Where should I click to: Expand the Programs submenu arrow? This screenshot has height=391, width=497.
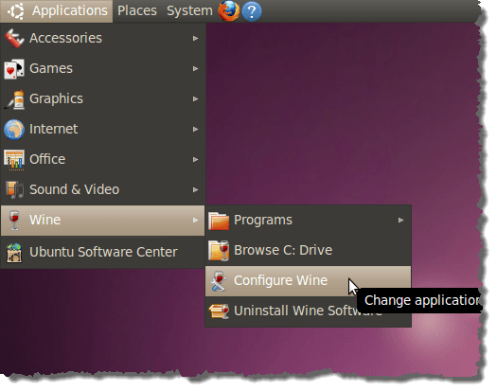401,220
